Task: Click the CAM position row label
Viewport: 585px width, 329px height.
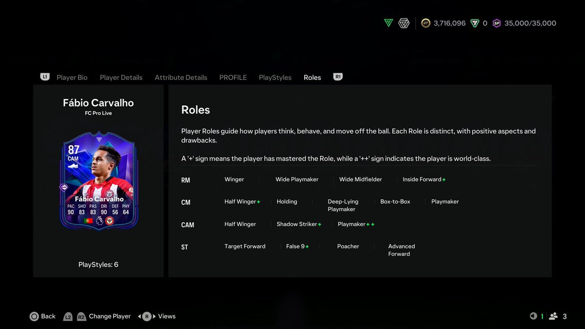Action: [188, 225]
